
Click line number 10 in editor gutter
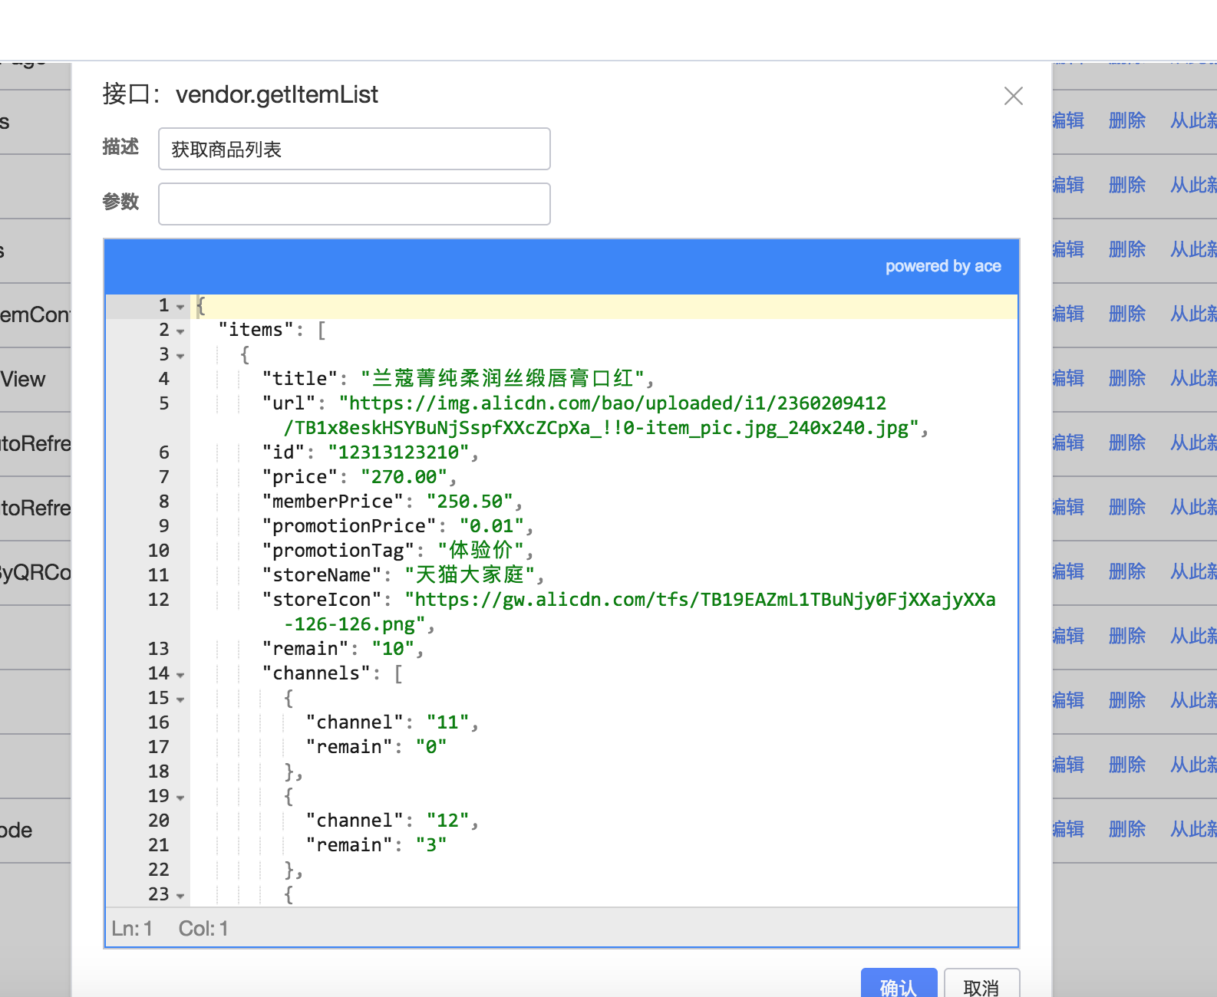[158, 551]
